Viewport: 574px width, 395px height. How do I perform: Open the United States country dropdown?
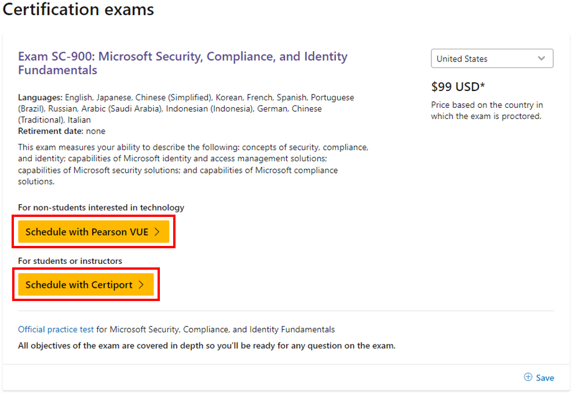click(x=492, y=59)
